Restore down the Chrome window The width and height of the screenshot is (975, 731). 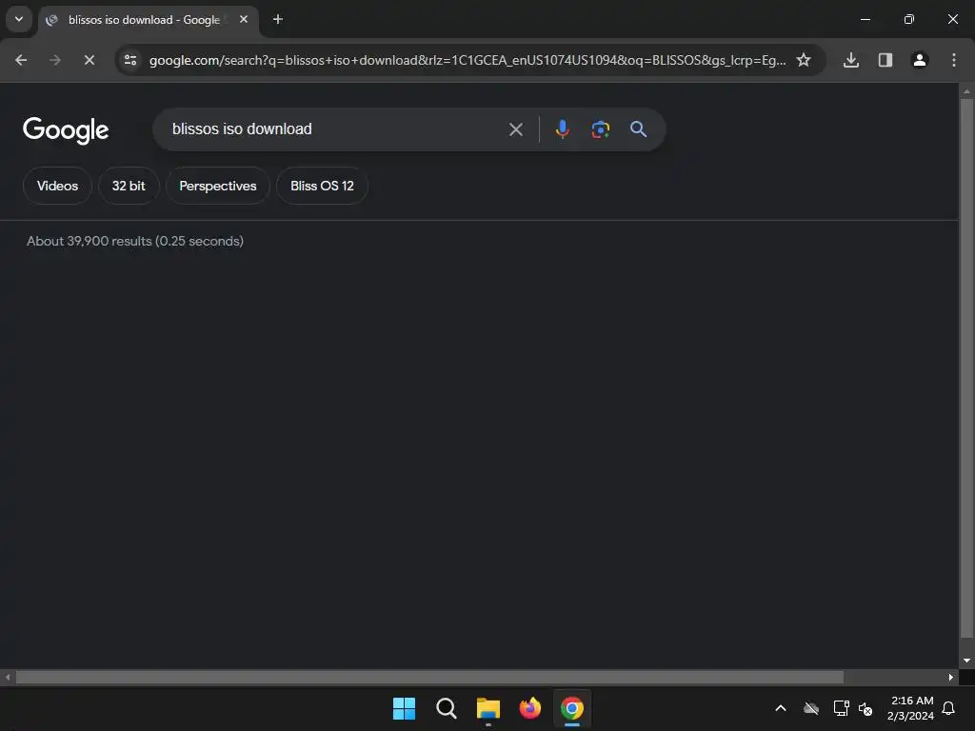pyautogui.click(x=909, y=19)
